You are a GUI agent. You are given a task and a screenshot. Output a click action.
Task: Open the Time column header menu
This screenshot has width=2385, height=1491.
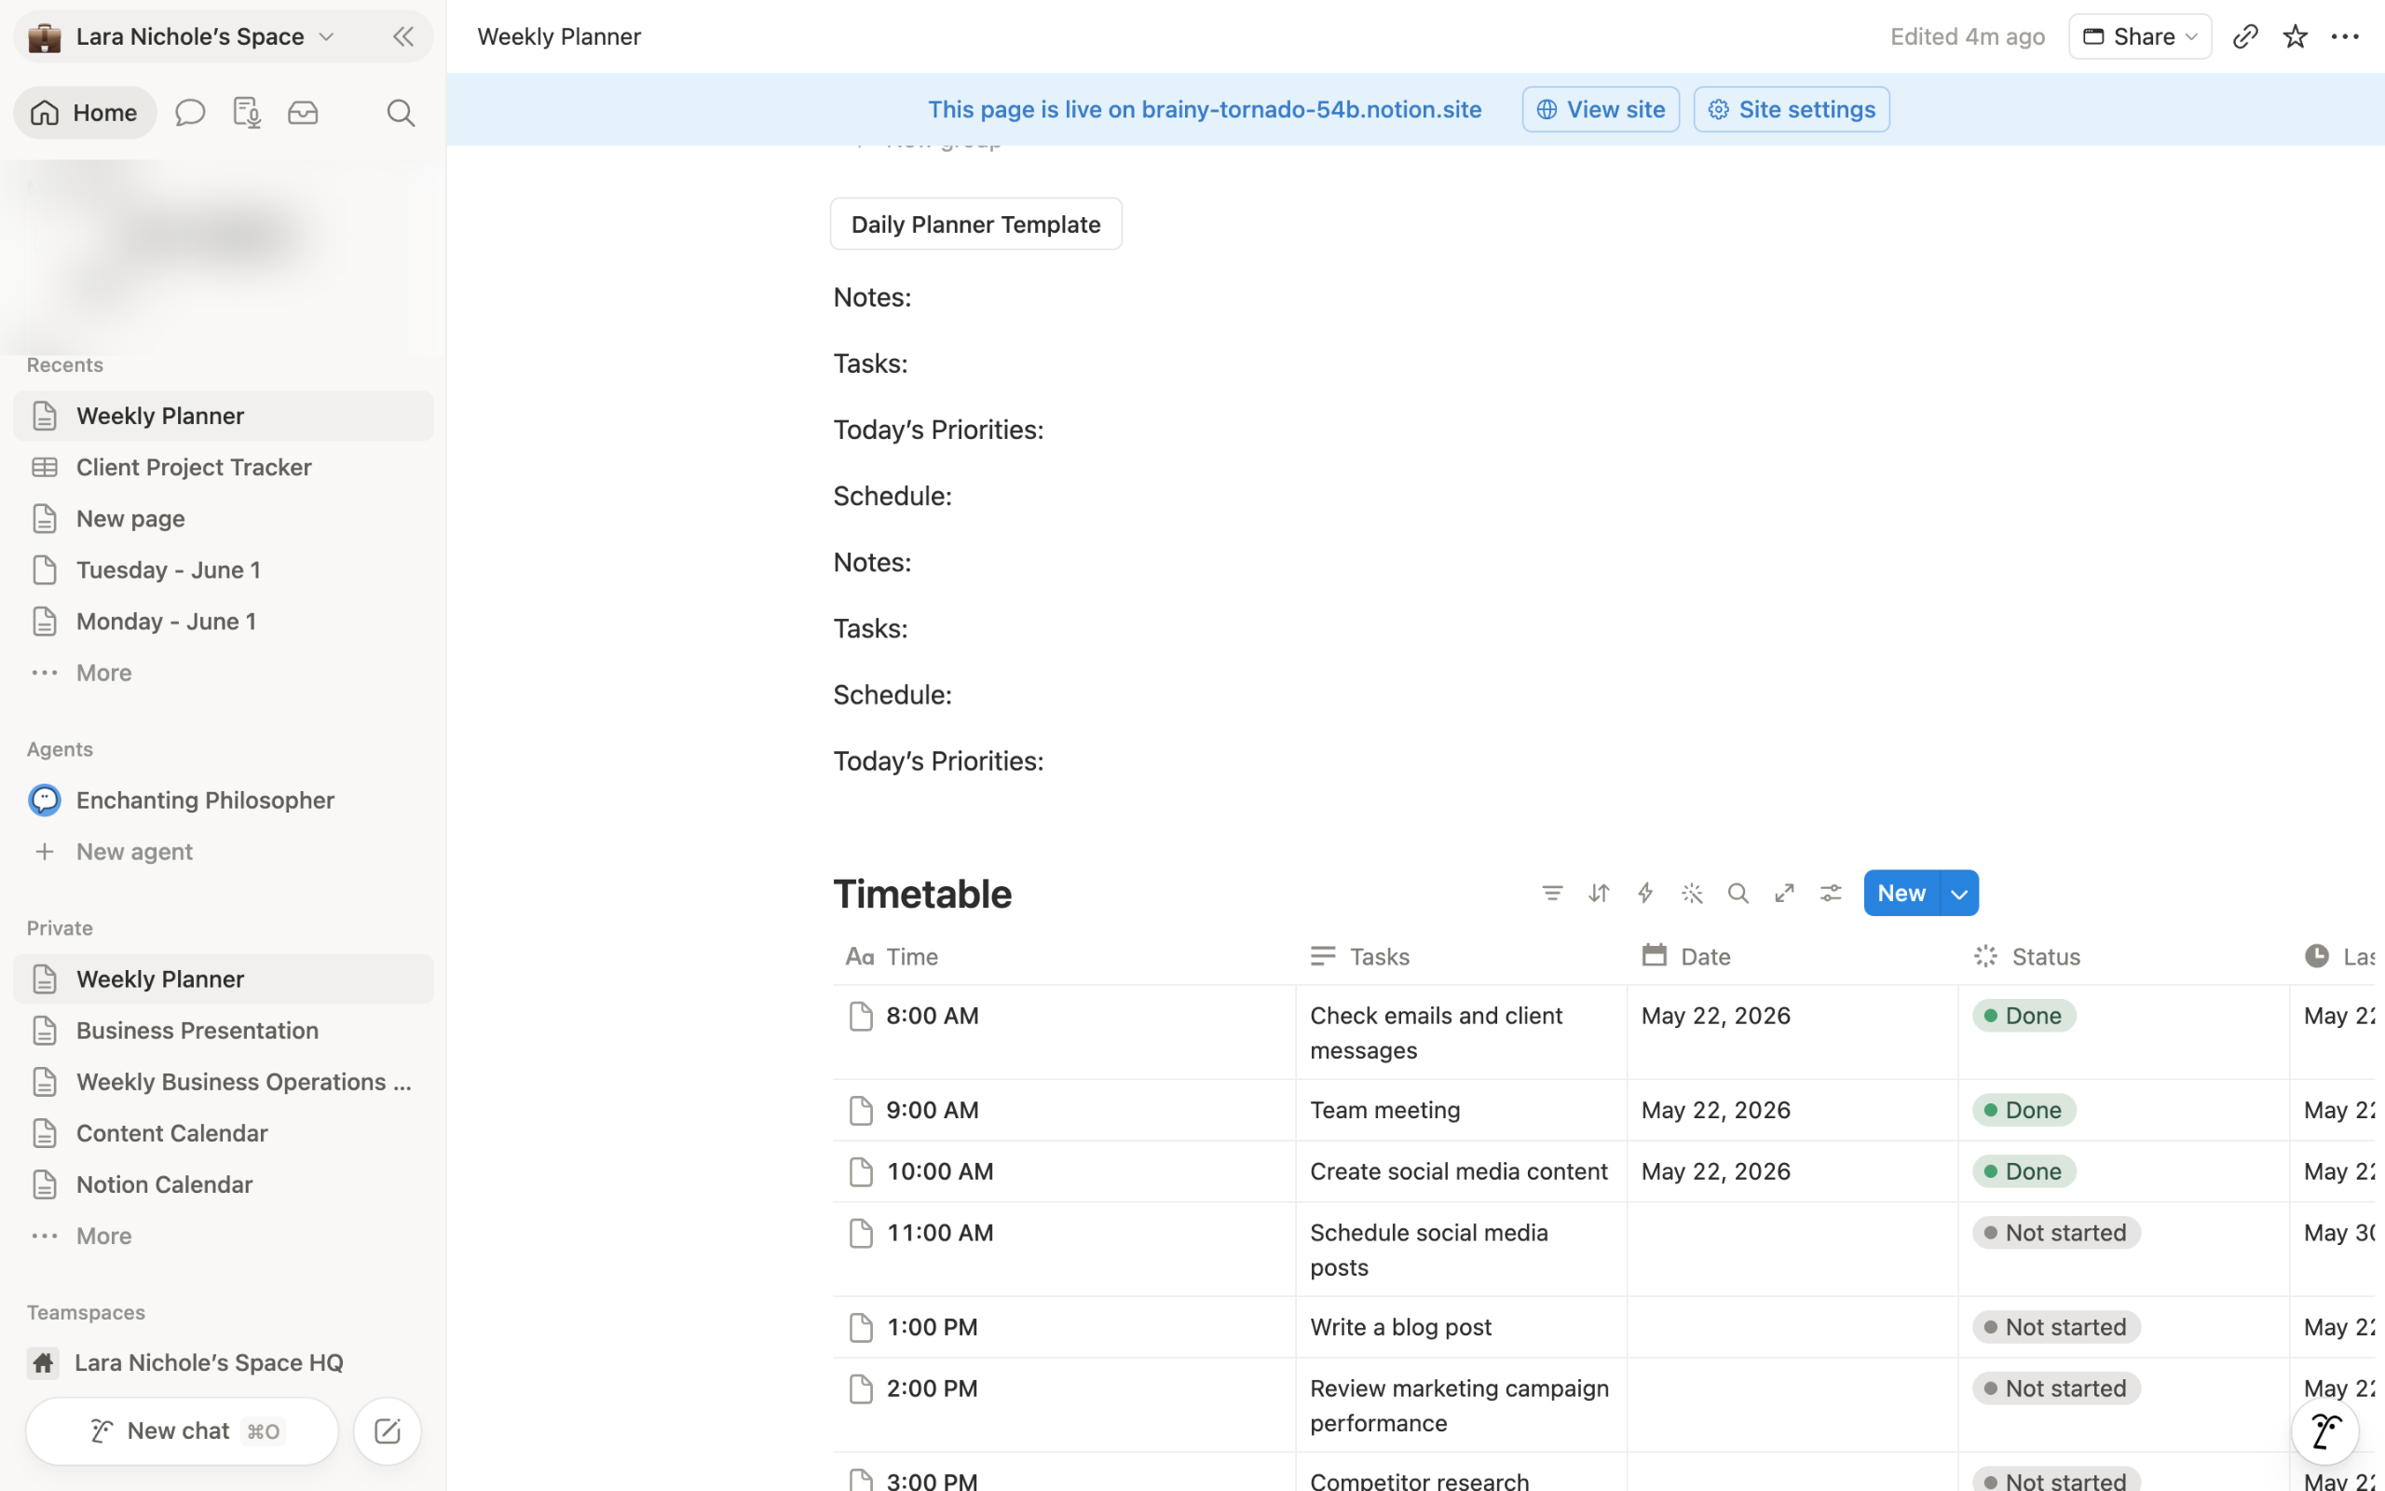click(x=1063, y=956)
